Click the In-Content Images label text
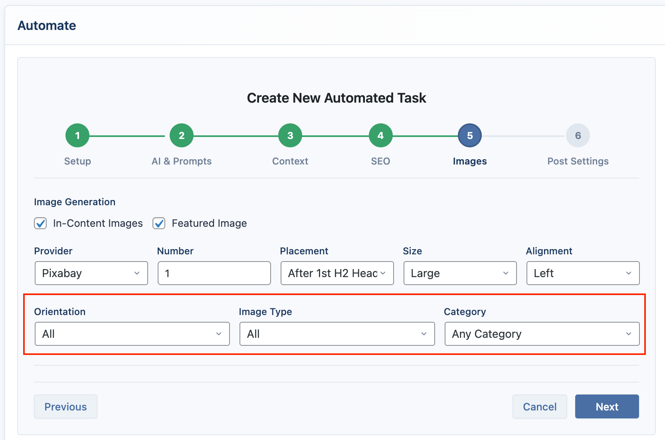 click(x=98, y=223)
